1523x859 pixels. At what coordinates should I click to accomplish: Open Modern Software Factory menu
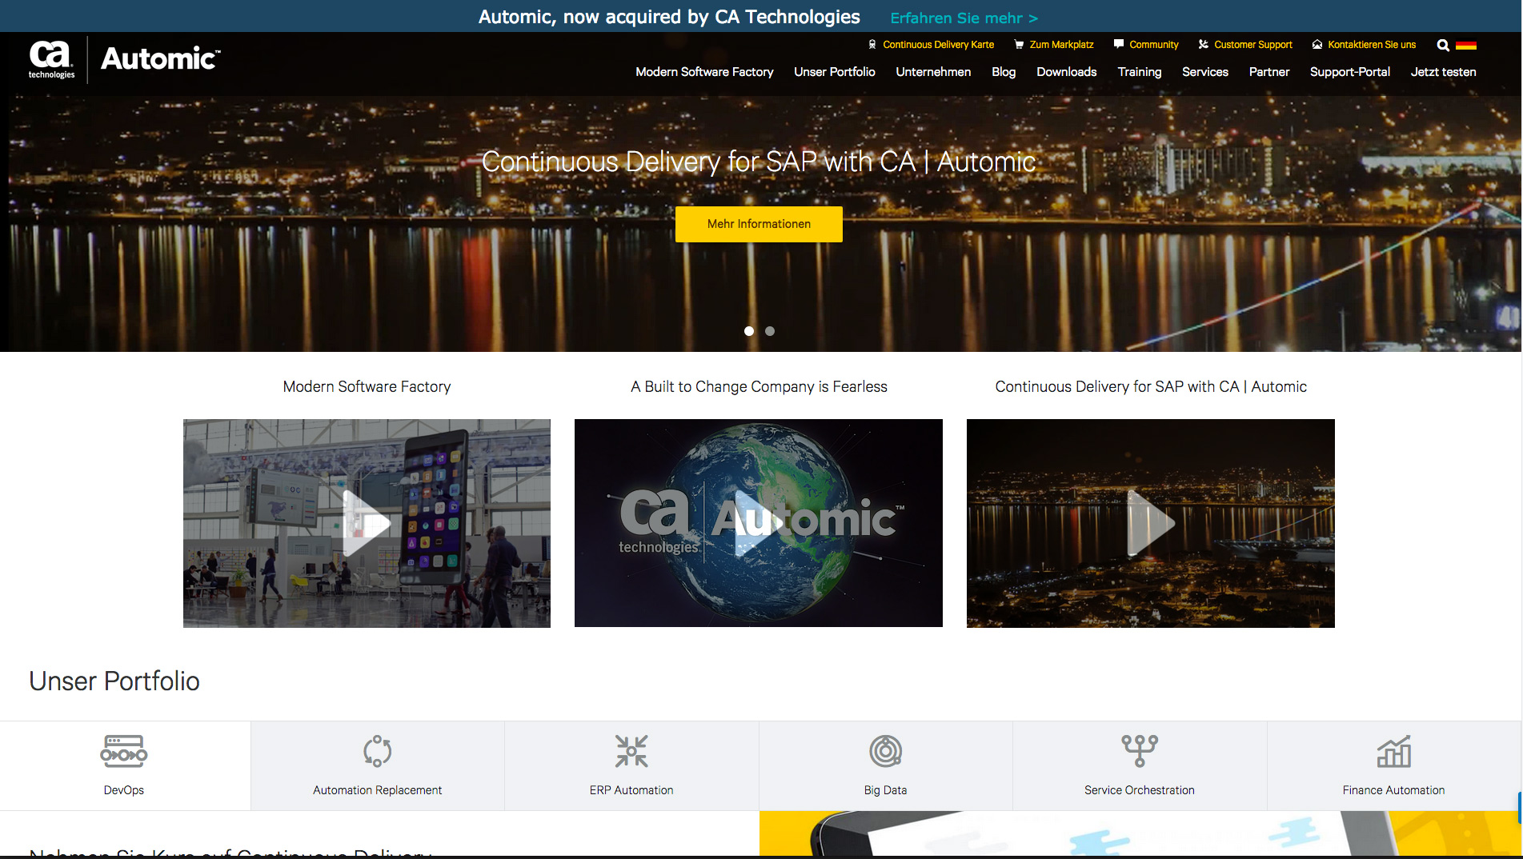coord(704,72)
